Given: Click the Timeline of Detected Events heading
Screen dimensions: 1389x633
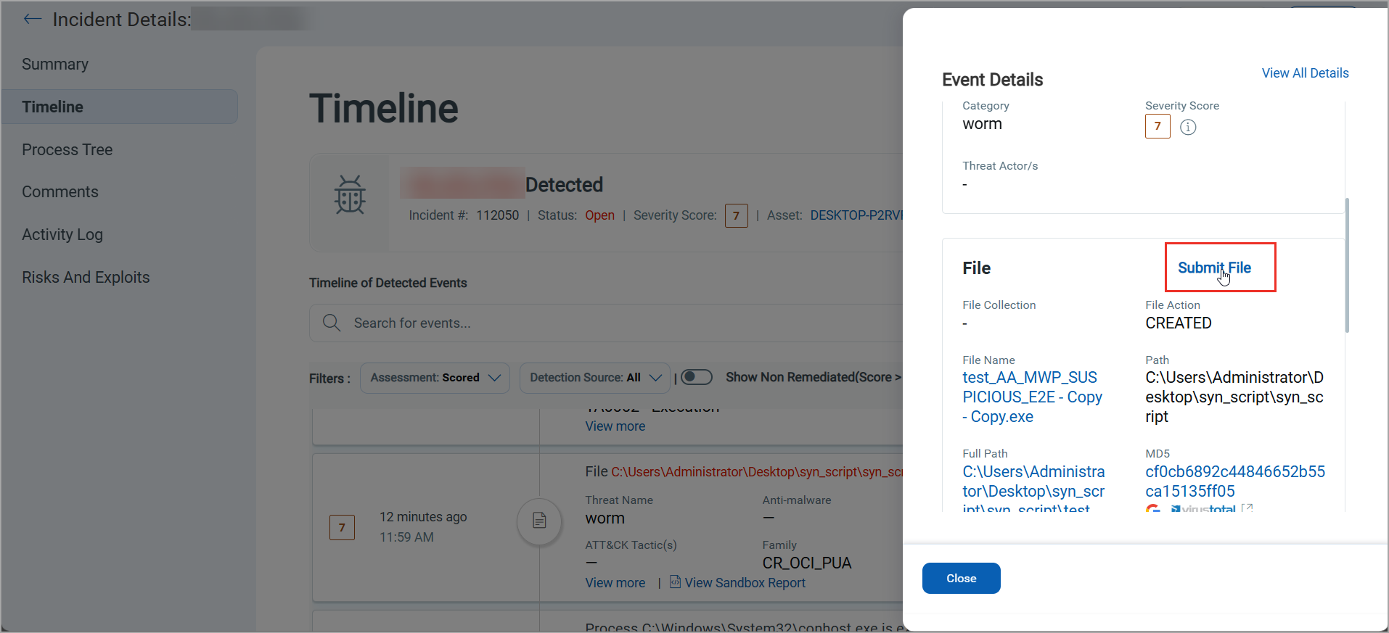Looking at the screenshot, I should click(x=388, y=283).
